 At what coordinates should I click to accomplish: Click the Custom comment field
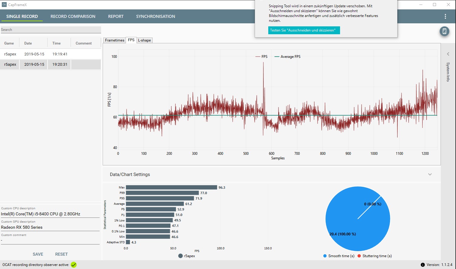(x=50, y=241)
